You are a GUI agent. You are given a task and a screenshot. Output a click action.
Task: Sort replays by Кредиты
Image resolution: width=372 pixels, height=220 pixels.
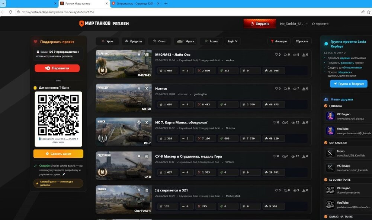tap(133, 41)
